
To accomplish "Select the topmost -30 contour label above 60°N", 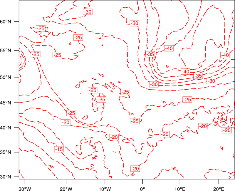I will tap(88, 12).
